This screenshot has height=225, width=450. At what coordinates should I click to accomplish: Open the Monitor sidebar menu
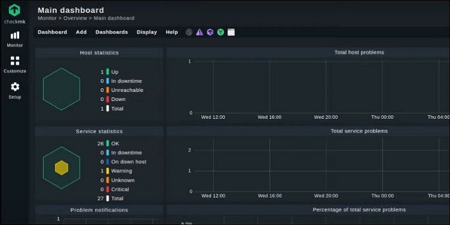15,40
